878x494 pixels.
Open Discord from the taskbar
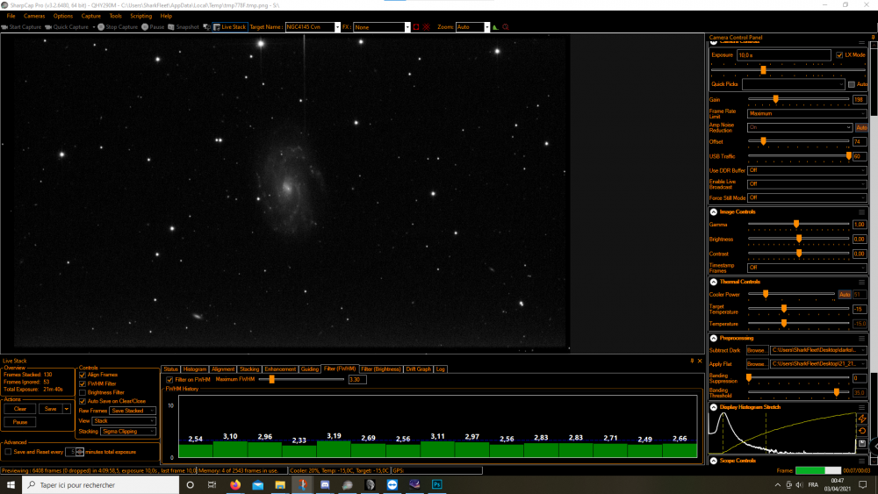(x=325, y=484)
